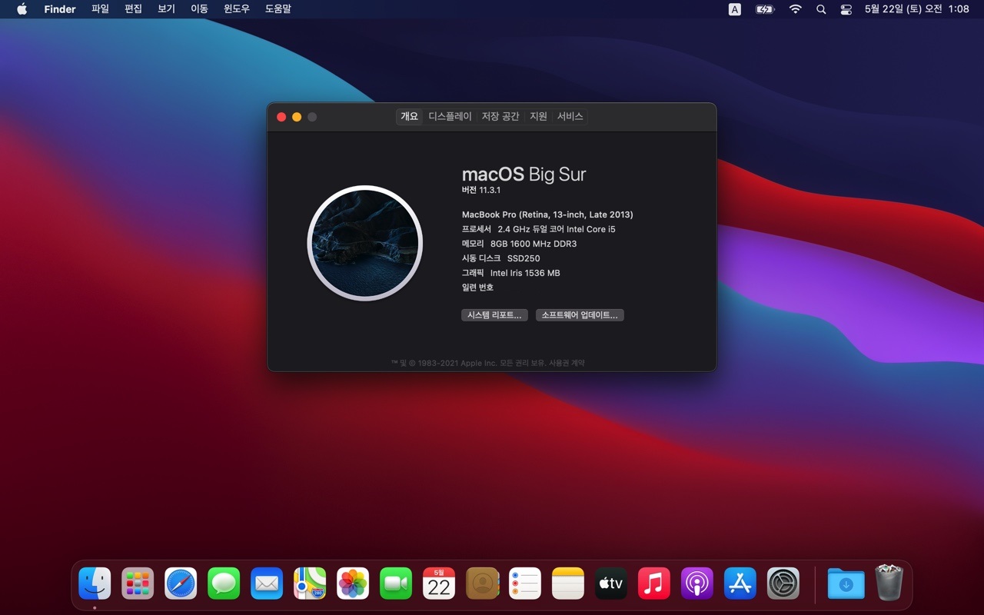Screen dimensions: 984x615
Task: Start FaceTime from the Dock
Action: pyautogui.click(x=396, y=583)
